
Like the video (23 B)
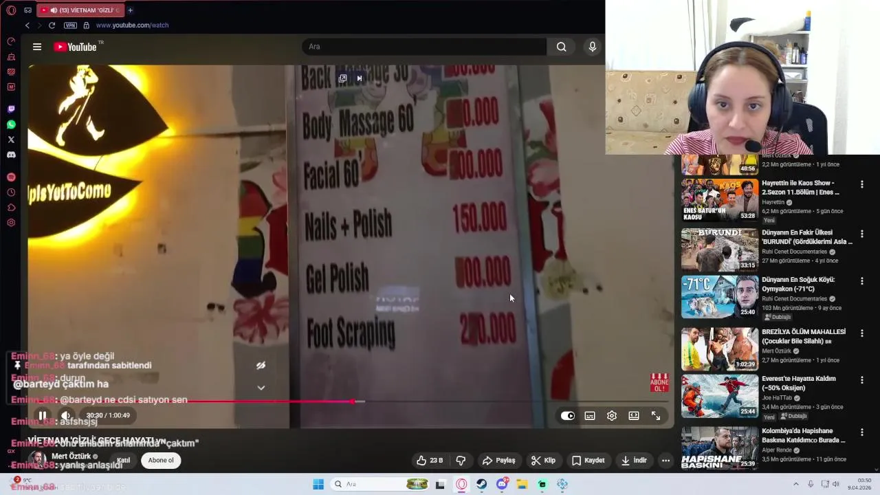430,461
